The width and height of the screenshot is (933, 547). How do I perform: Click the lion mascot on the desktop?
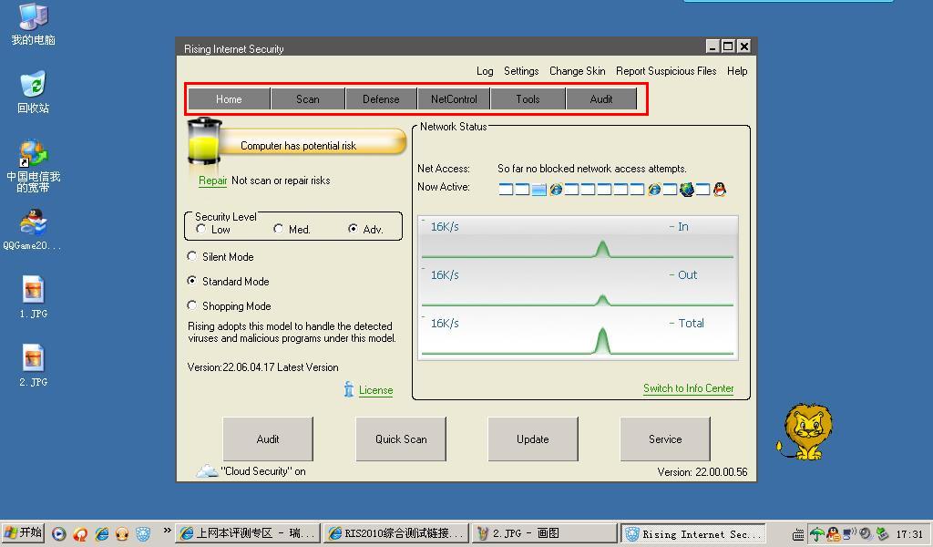805,431
